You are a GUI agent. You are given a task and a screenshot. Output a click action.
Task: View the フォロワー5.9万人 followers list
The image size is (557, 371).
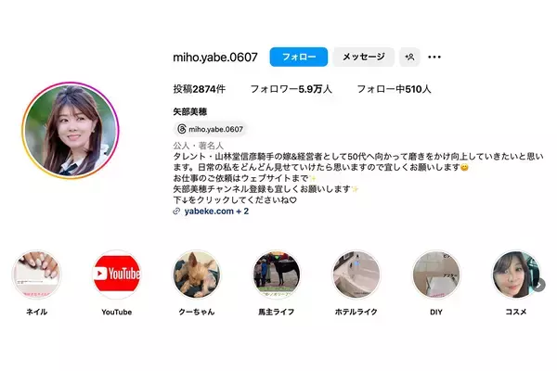pos(291,89)
